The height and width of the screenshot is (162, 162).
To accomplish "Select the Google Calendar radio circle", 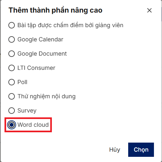I will [x=12, y=39].
